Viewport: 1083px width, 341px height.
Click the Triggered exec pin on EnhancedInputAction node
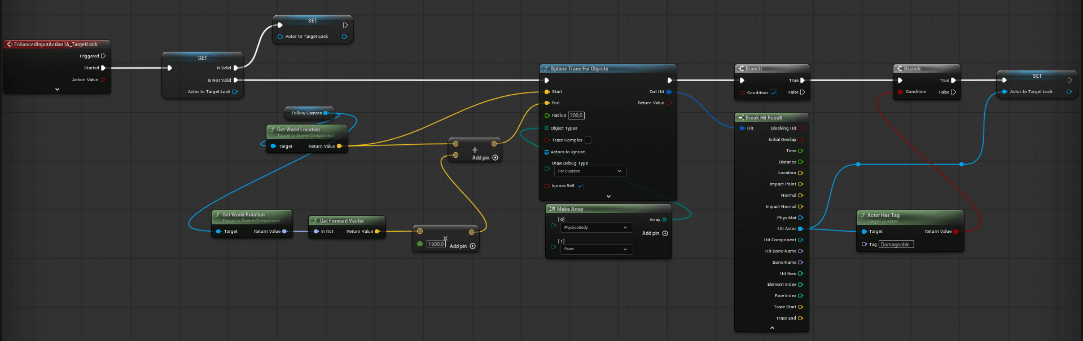103,56
